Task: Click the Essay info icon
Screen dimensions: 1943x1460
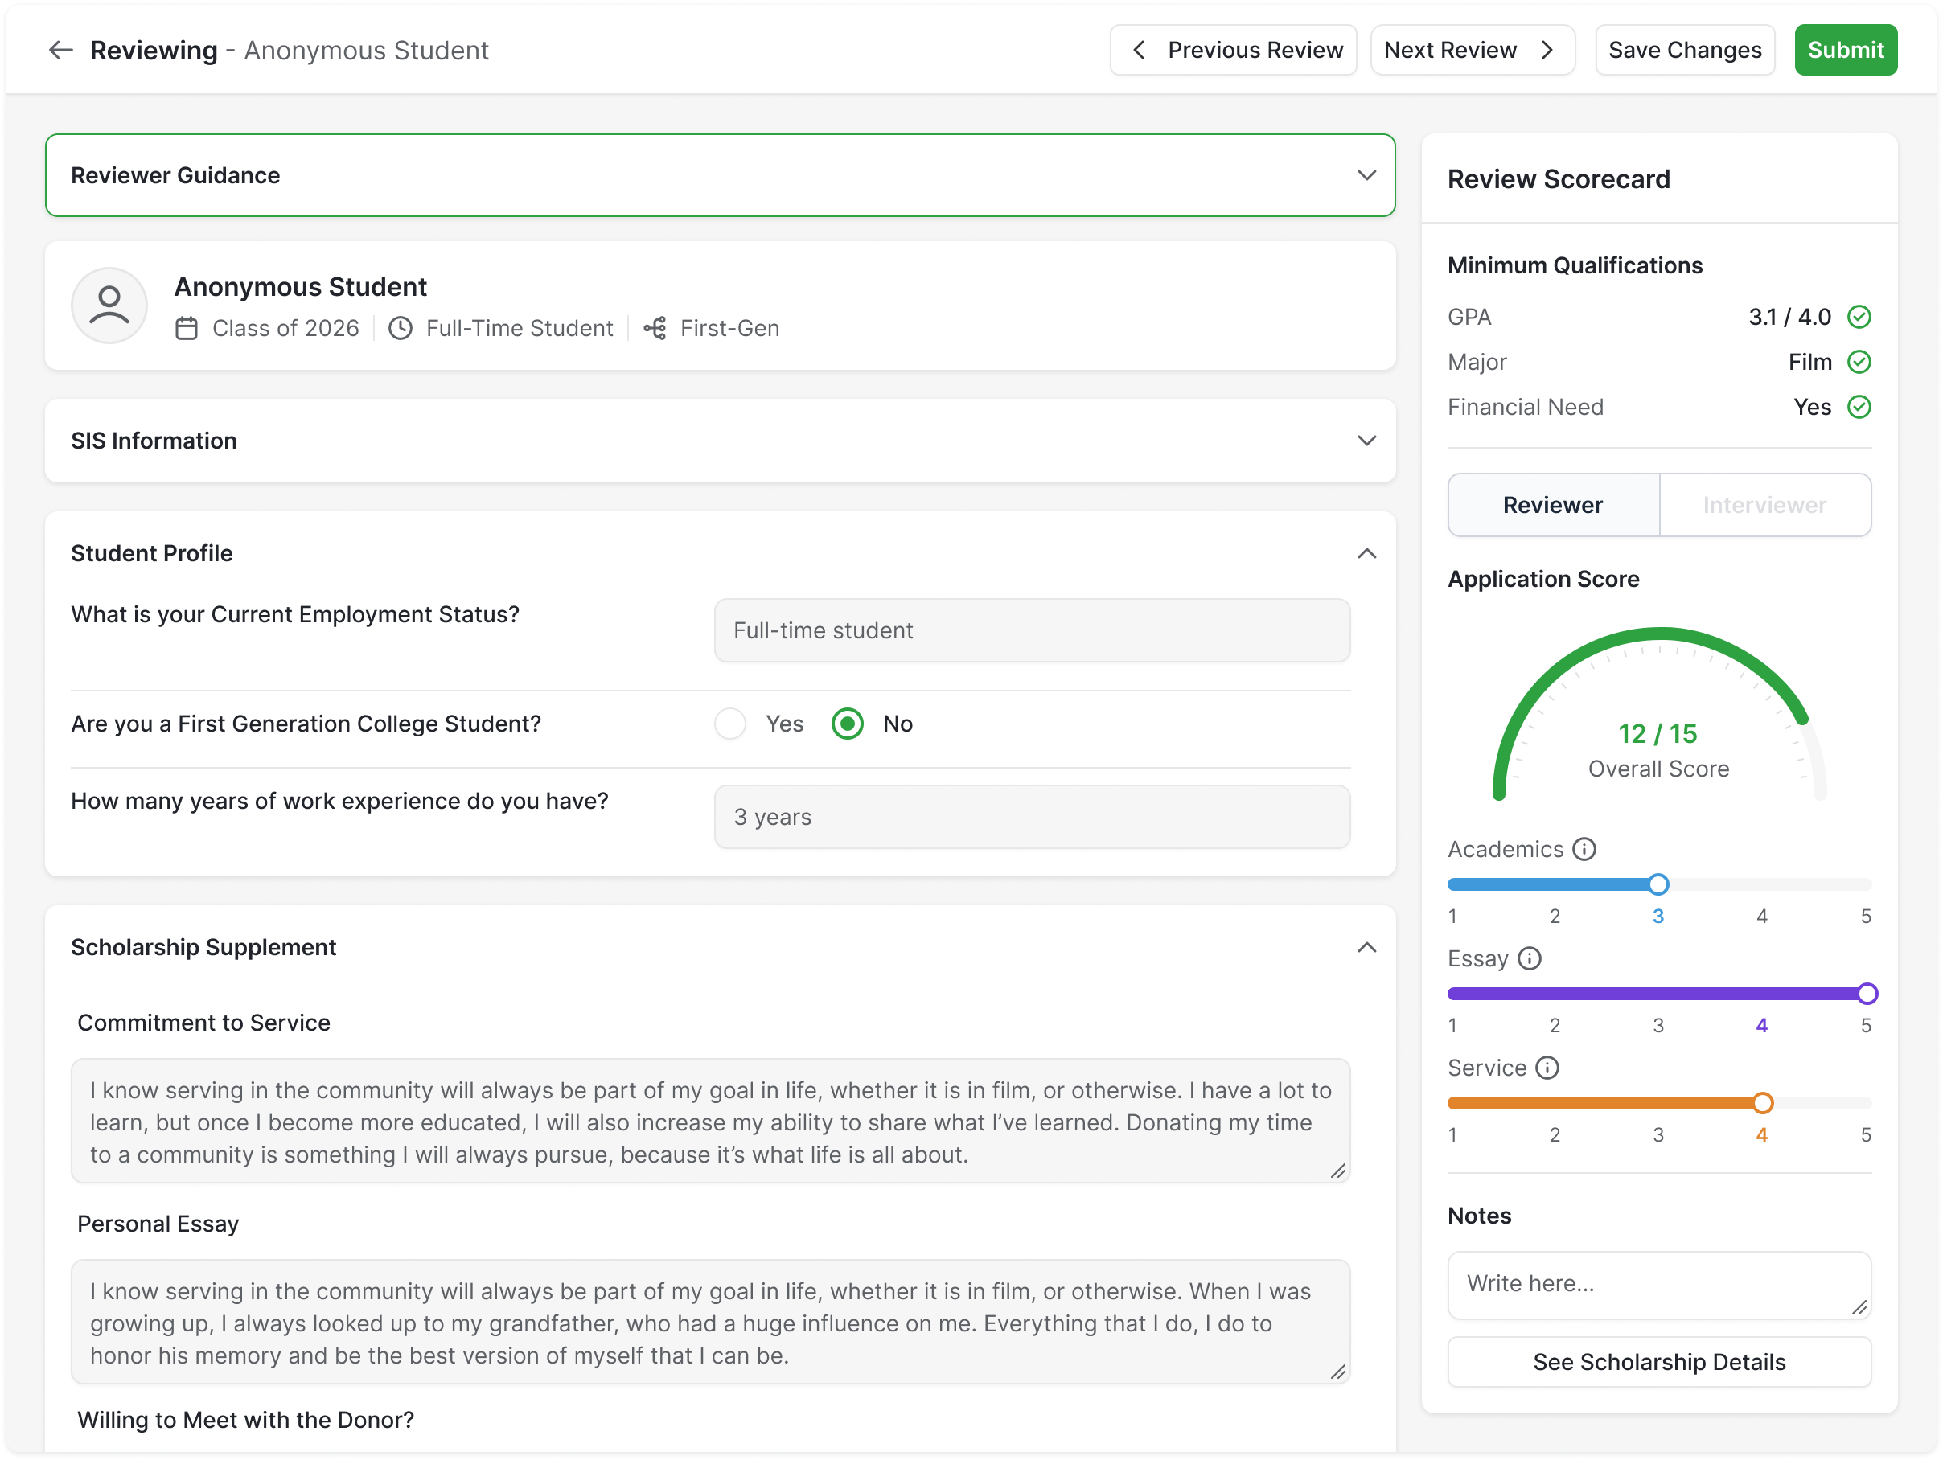Action: pyautogui.click(x=1530, y=958)
